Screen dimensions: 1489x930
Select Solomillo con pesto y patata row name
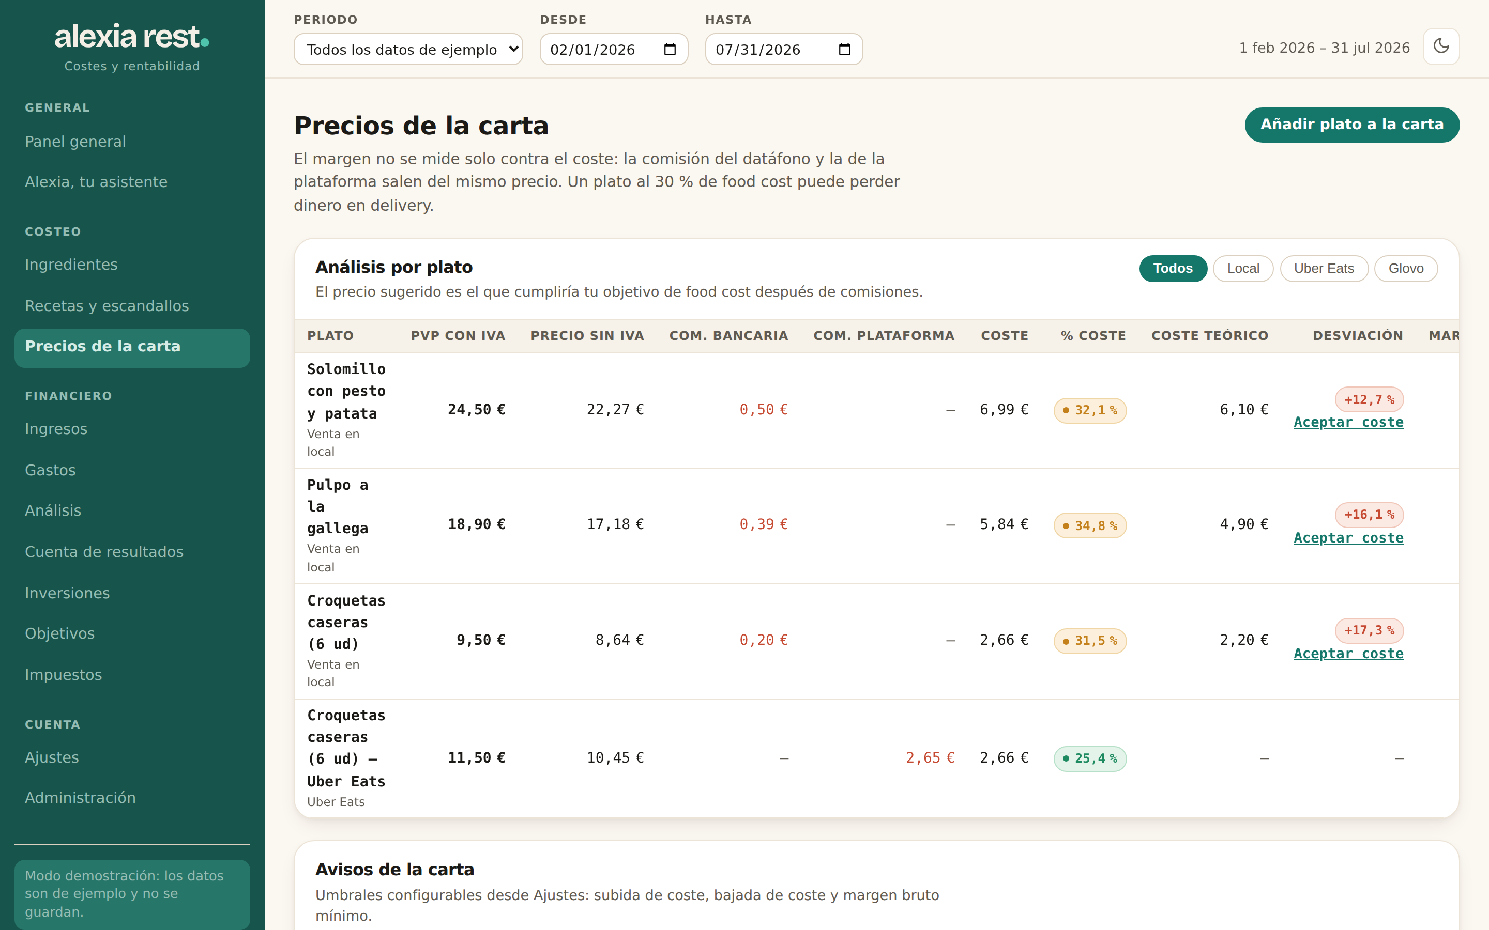click(346, 391)
